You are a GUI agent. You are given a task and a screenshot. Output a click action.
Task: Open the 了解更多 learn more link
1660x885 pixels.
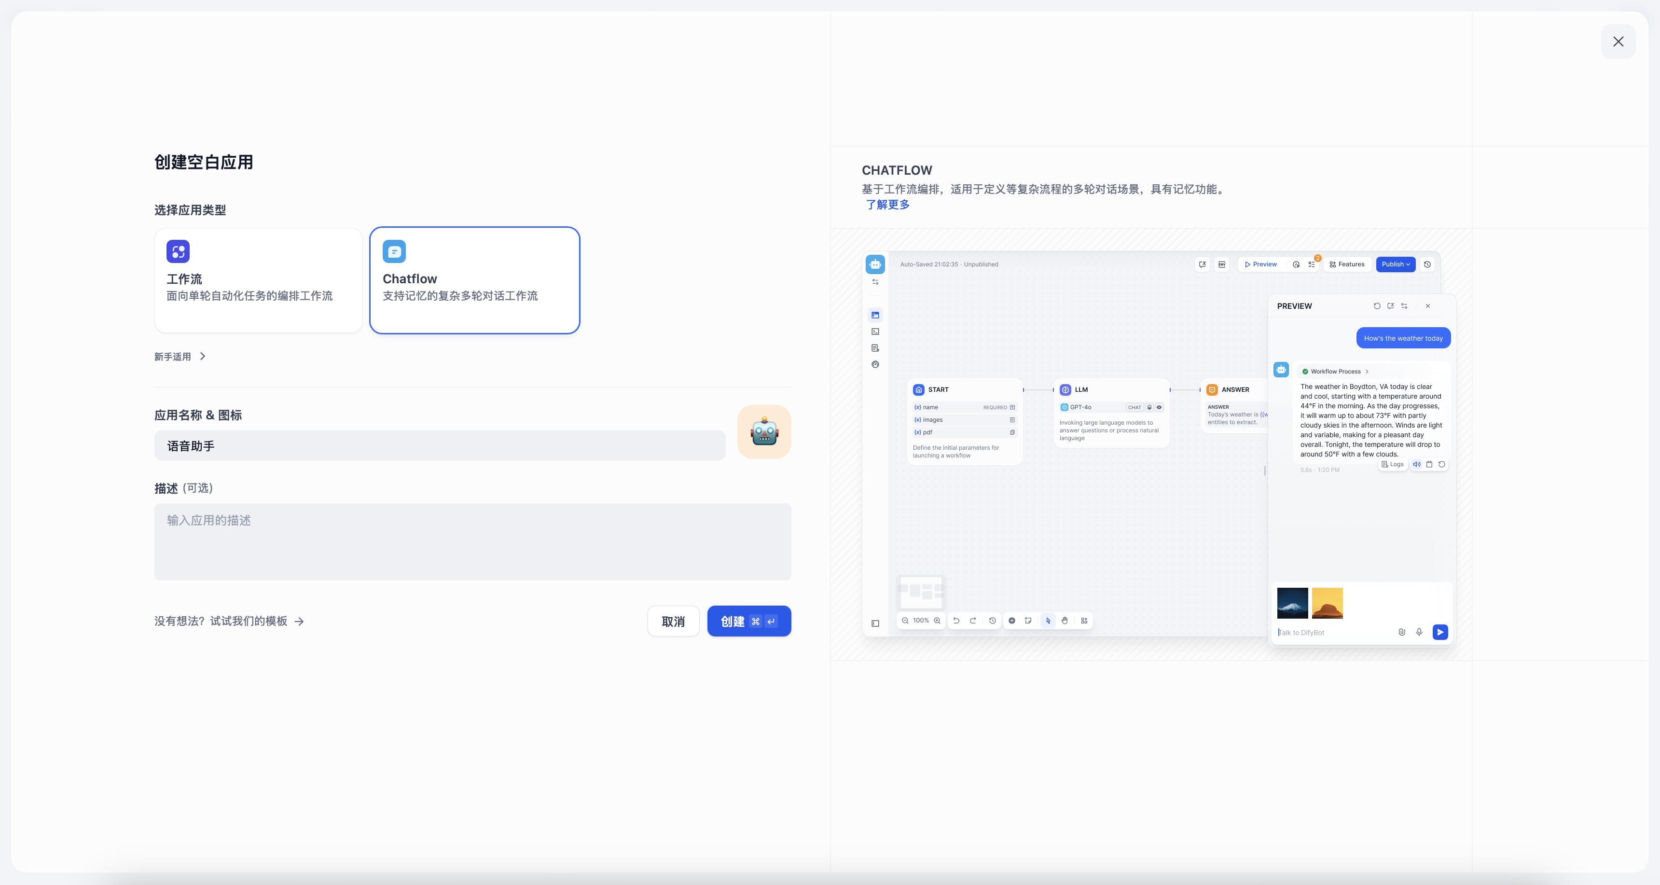pyautogui.click(x=887, y=205)
